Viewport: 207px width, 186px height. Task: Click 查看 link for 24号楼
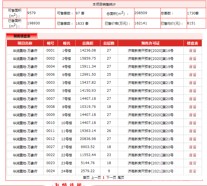coord(193,171)
